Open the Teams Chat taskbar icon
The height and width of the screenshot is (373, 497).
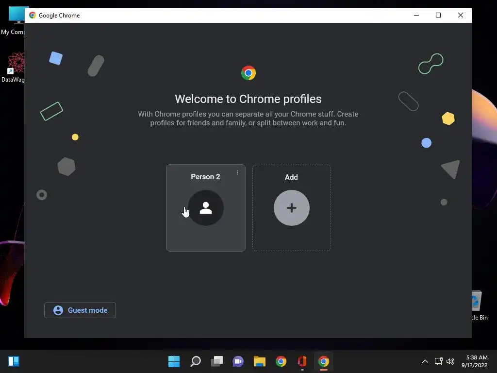point(238,361)
